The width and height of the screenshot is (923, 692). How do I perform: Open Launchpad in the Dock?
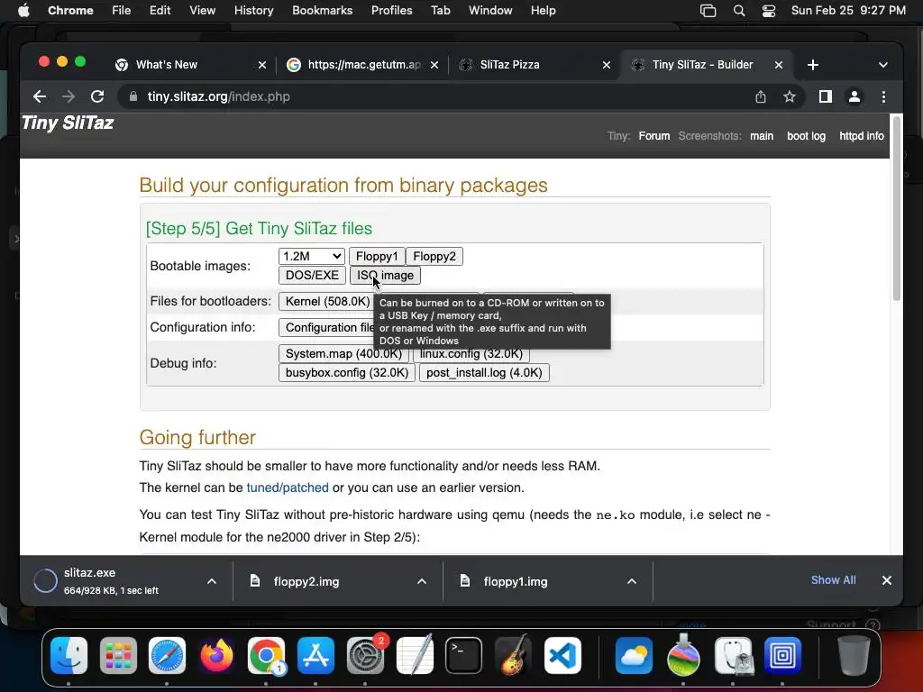[118, 656]
